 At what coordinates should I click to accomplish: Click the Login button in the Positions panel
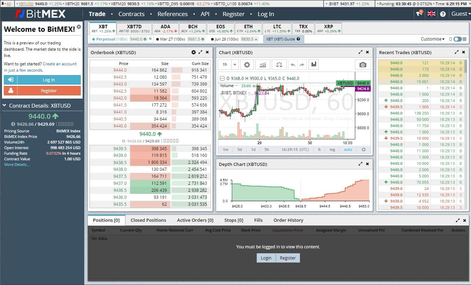266,258
